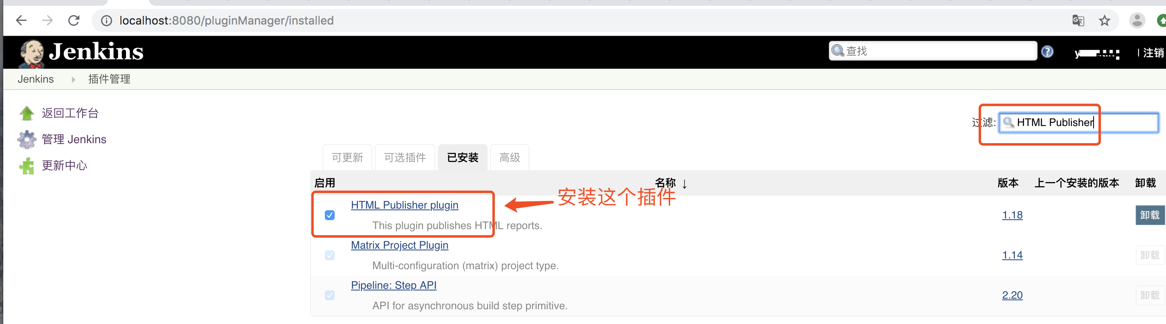Click the puzzle piece update center icon
The height and width of the screenshot is (324, 1166).
pos(27,166)
